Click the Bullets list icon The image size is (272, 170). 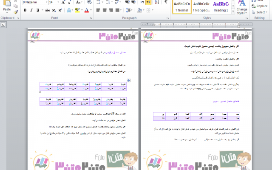click(98, 2)
